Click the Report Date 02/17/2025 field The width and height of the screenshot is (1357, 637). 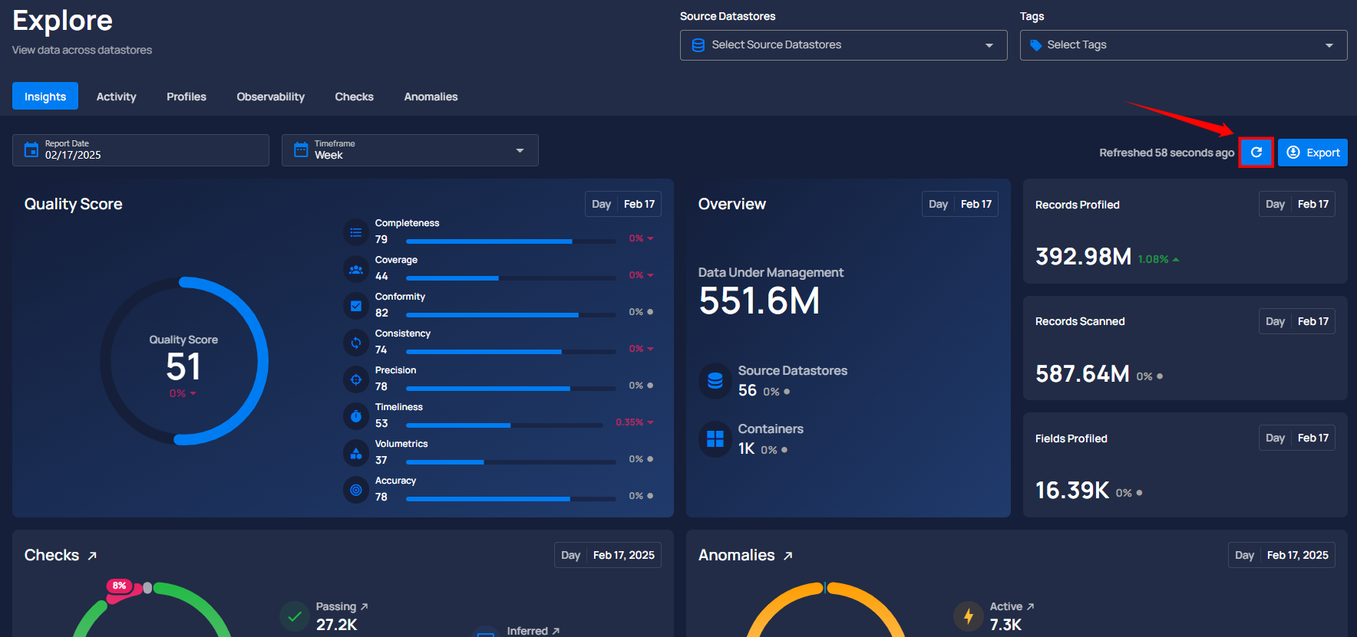(x=140, y=150)
